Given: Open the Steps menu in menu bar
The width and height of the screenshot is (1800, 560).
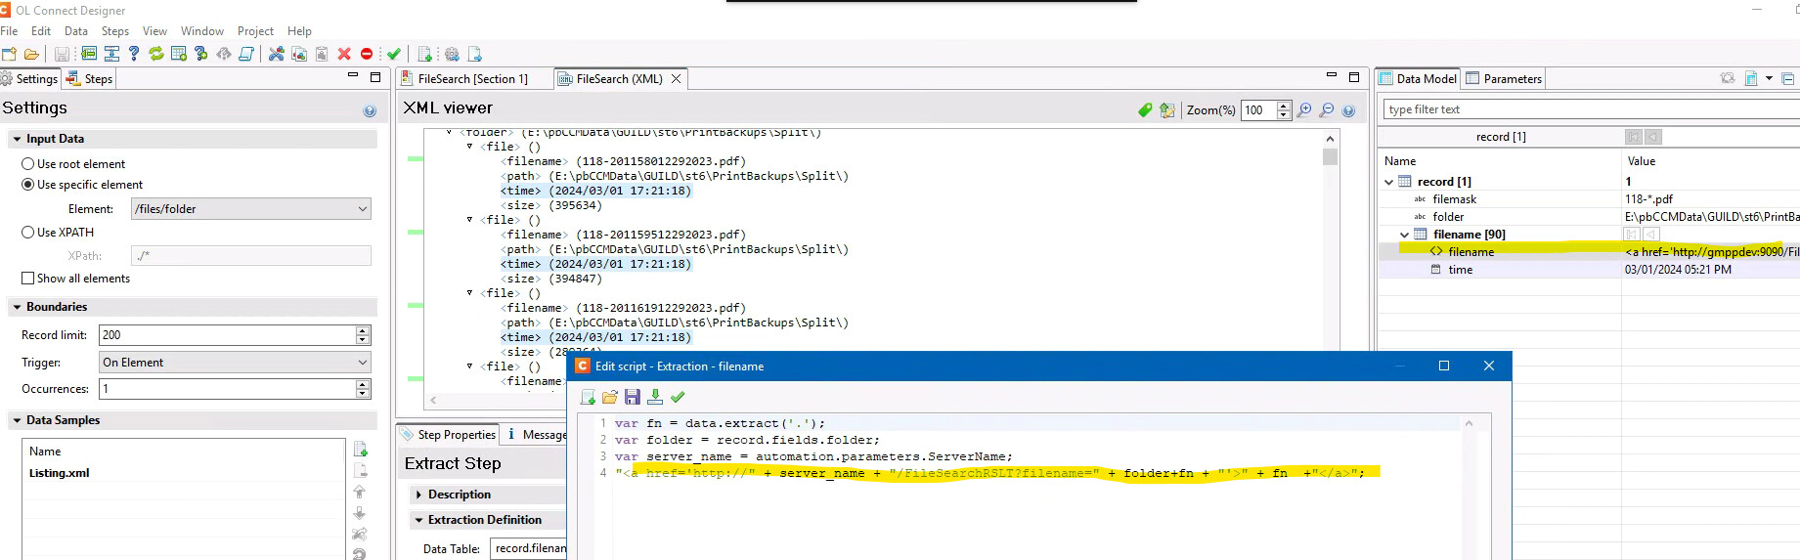Looking at the screenshot, I should click(114, 31).
